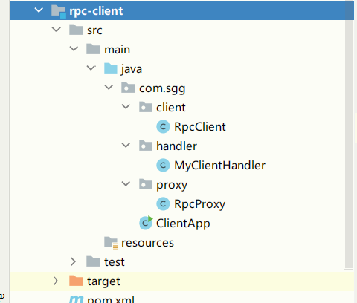Open the RpcClient class
This screenshot has height=303, width=357.
pos(200,127)
